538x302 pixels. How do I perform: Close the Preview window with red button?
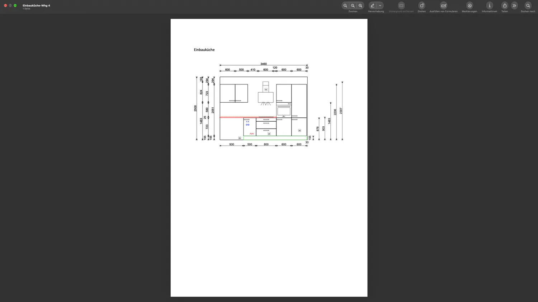(5, 5)
